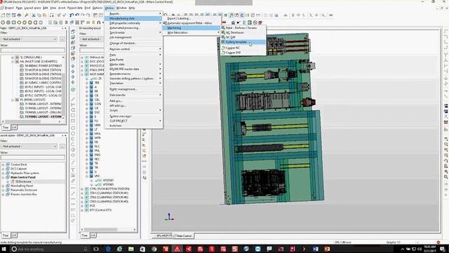
Task: Choose Rittal Perforex / Secarex machining entry
Action: point(243,28)
